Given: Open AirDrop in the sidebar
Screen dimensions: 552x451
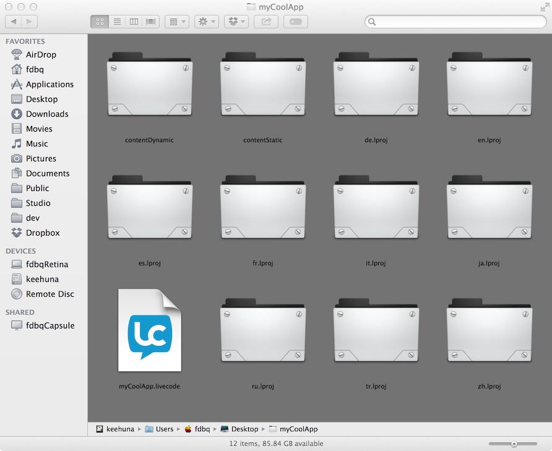Looking at the screenshot, I should [x=41, y=54].
